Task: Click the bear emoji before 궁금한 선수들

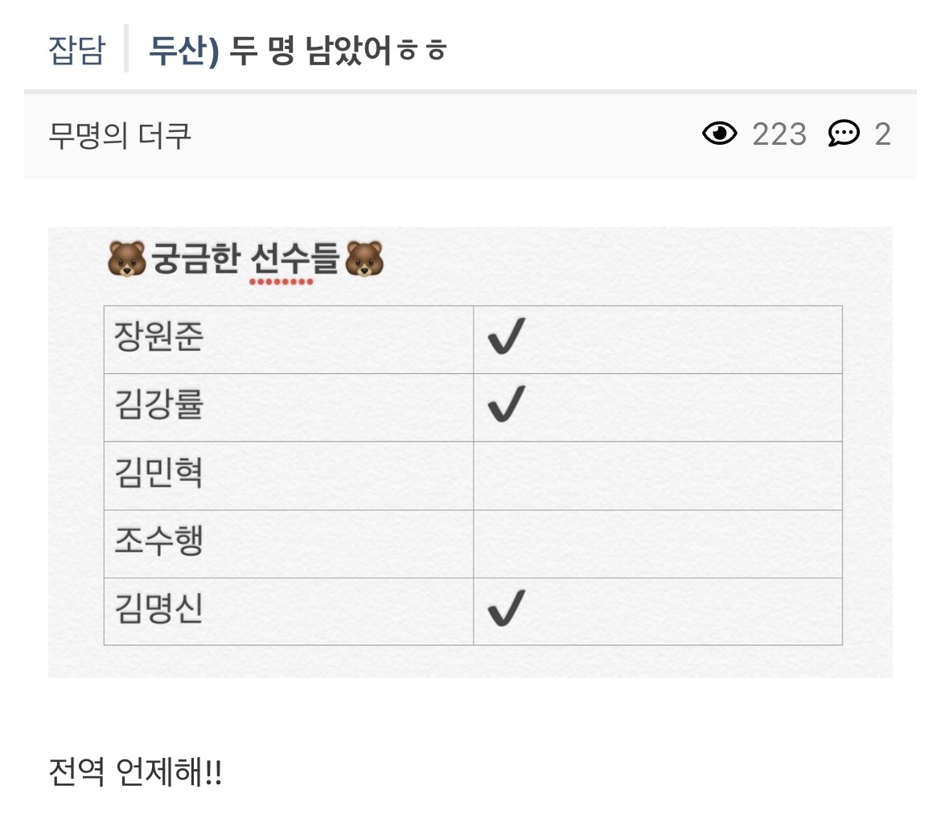Action: 127,260
